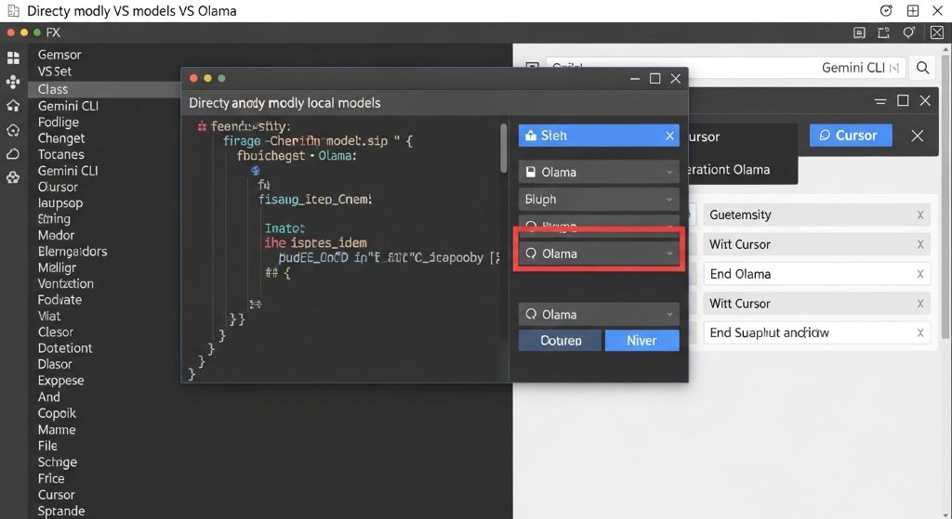The width and height of the screenshot is (952, 519).
Task: Click the circular target icon in title bar
Action: 886,11
